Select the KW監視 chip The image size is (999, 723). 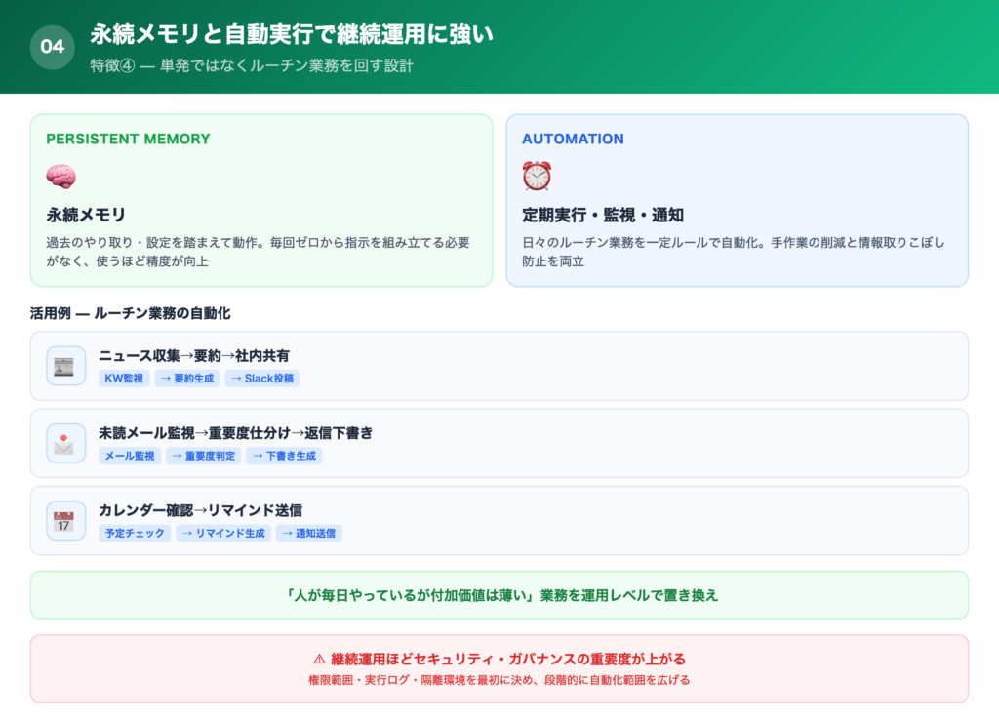[x=123, y=379]
